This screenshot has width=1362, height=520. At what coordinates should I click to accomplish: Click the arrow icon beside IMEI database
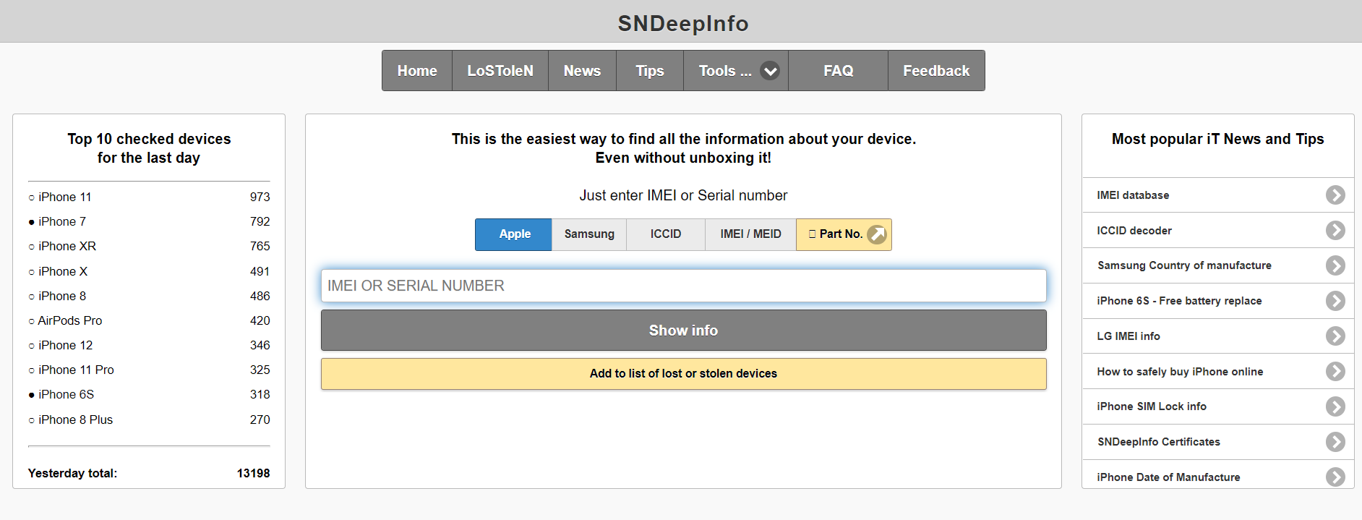click(x=1335, y=195)
